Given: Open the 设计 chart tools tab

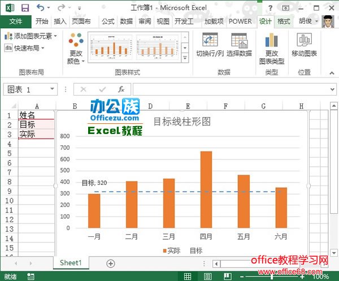Looking at the screenshot, I should [266, 21].
